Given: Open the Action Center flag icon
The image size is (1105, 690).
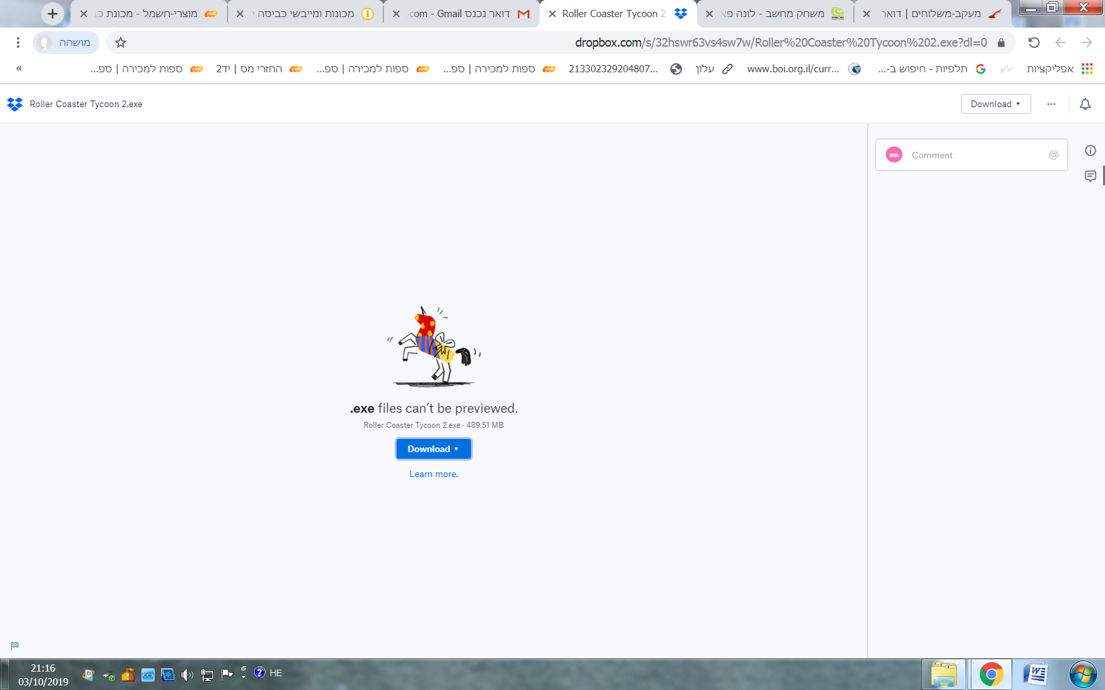Looking at the screenshot, I should tap(227, 674).
